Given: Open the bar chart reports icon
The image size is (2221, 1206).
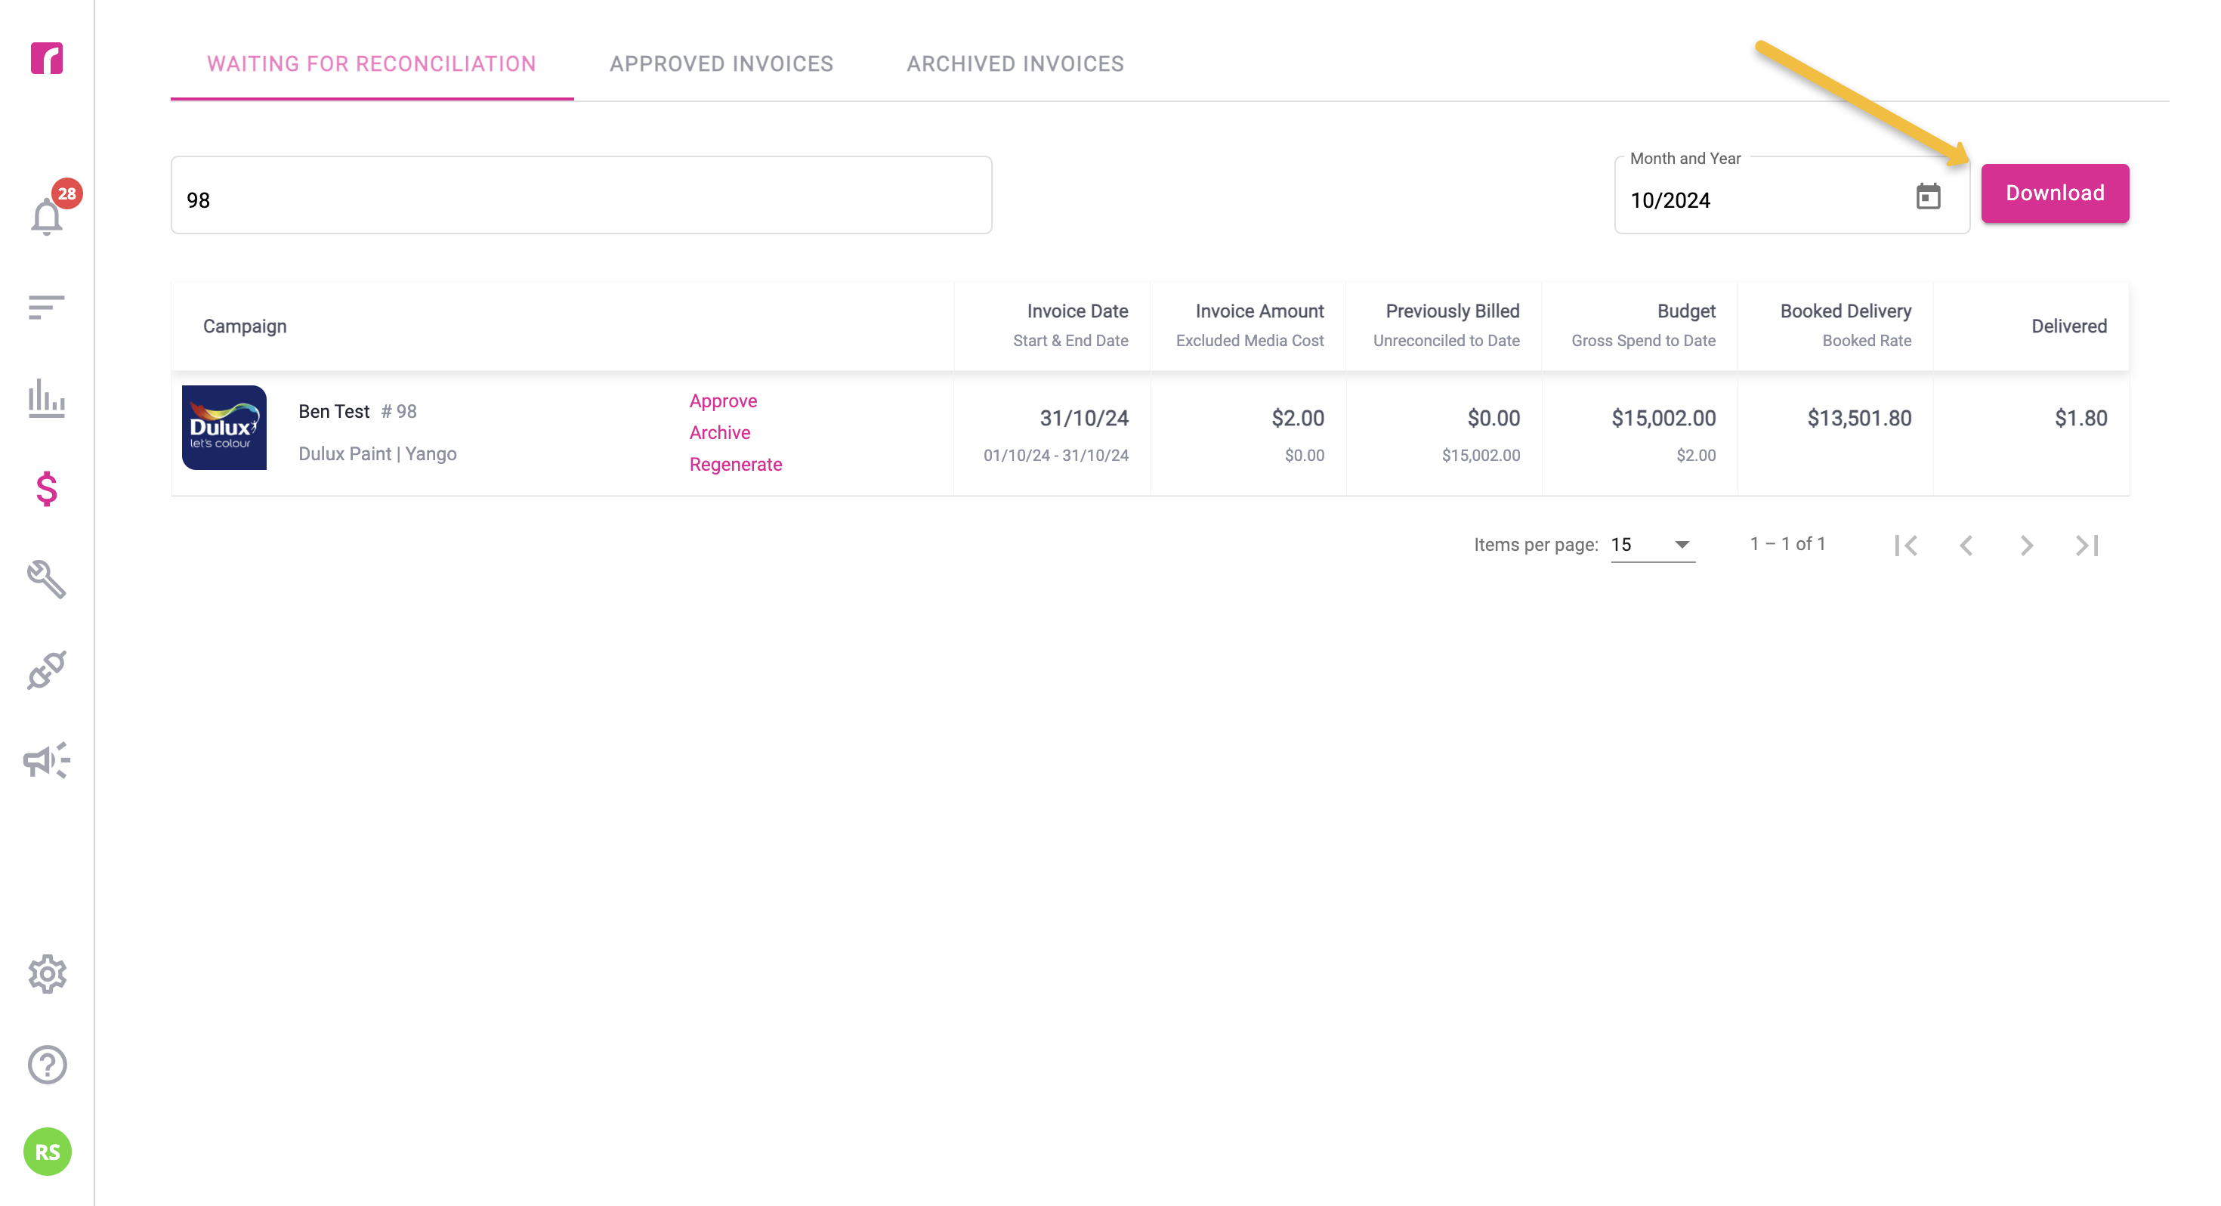Looking at the screenshot, I should tap(47, 398).
